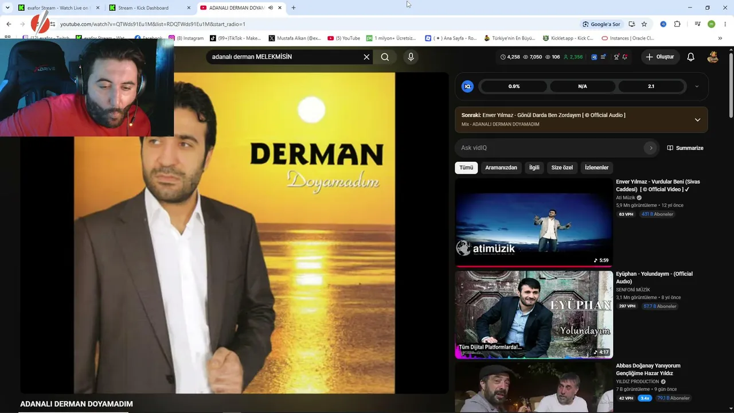Open the blue vidIQ toolbar icon

coord(594,57)
